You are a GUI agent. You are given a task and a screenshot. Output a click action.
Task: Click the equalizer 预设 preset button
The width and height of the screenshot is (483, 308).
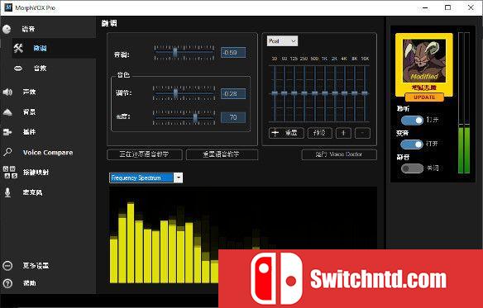click(320, 133)
